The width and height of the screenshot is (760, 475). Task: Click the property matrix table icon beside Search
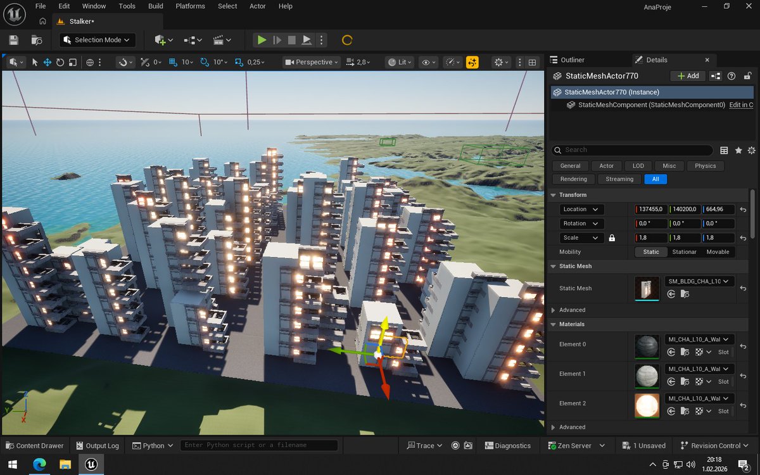point(724,151)
